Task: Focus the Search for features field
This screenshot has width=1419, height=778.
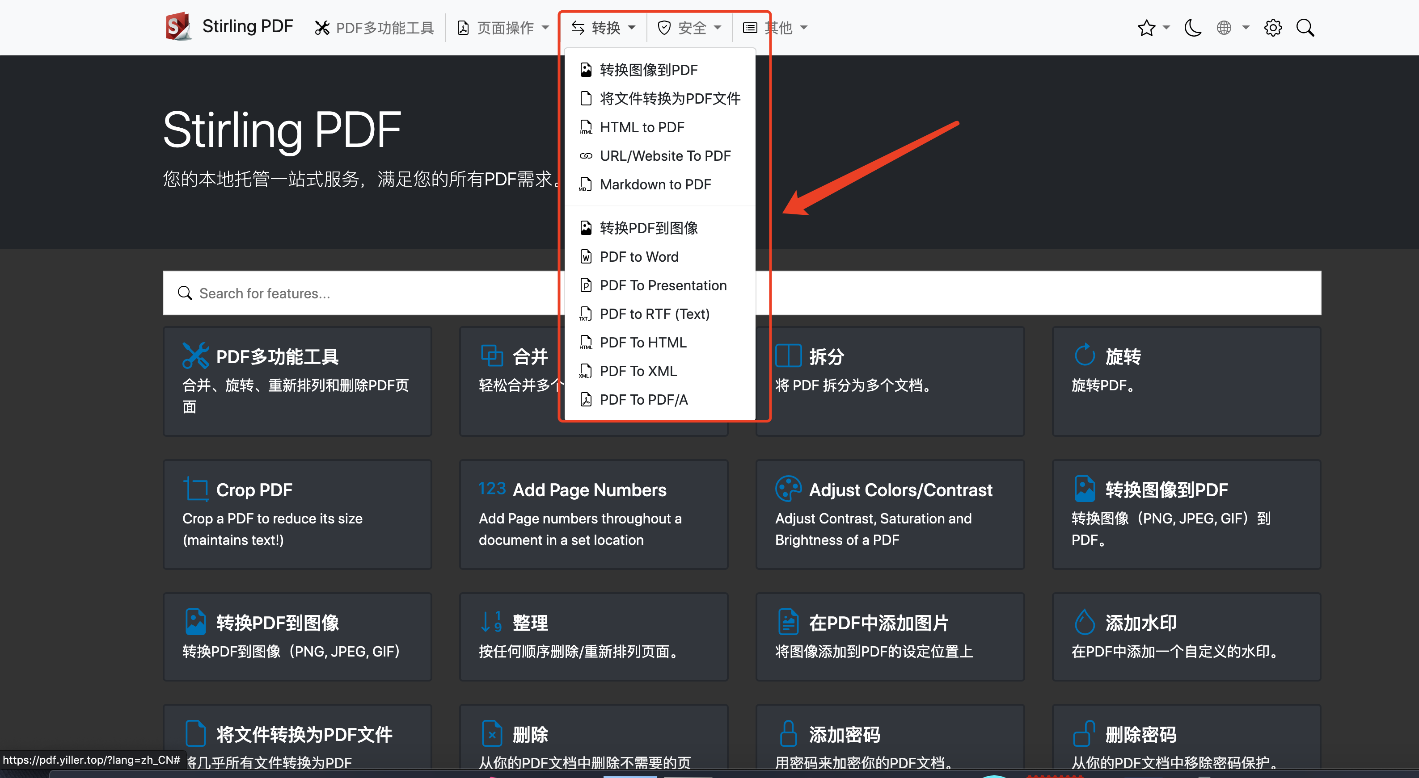Action: click(741, 293)
